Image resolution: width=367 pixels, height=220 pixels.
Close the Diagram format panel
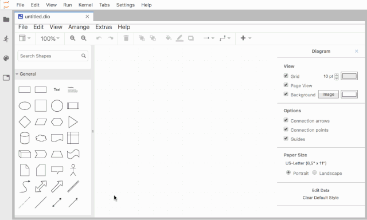356,51
